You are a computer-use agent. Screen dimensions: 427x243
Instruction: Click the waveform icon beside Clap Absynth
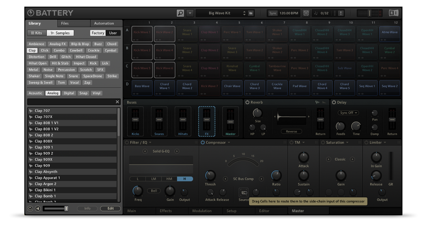pos(31,172)
